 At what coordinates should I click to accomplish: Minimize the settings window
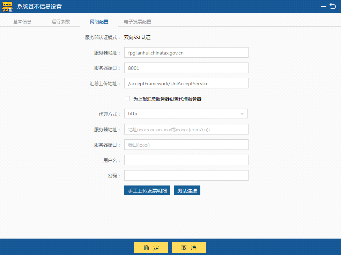coord(324,7)
